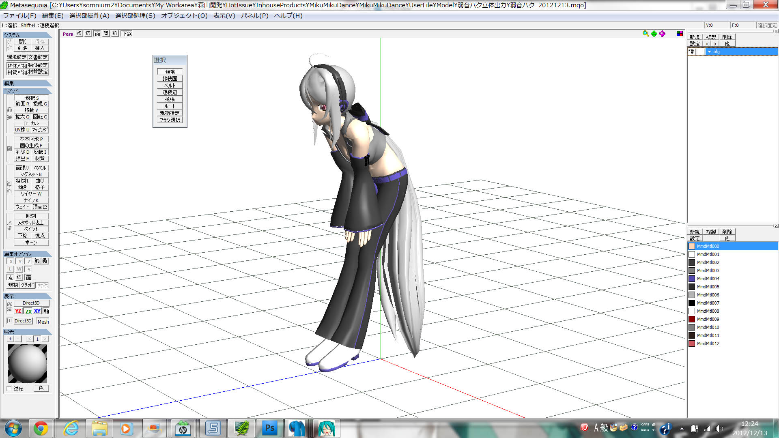The height and width of the screenshot is (438, 779).
Task: Click the plus button under 照光 lighting
Action: (x=11, y=339)
